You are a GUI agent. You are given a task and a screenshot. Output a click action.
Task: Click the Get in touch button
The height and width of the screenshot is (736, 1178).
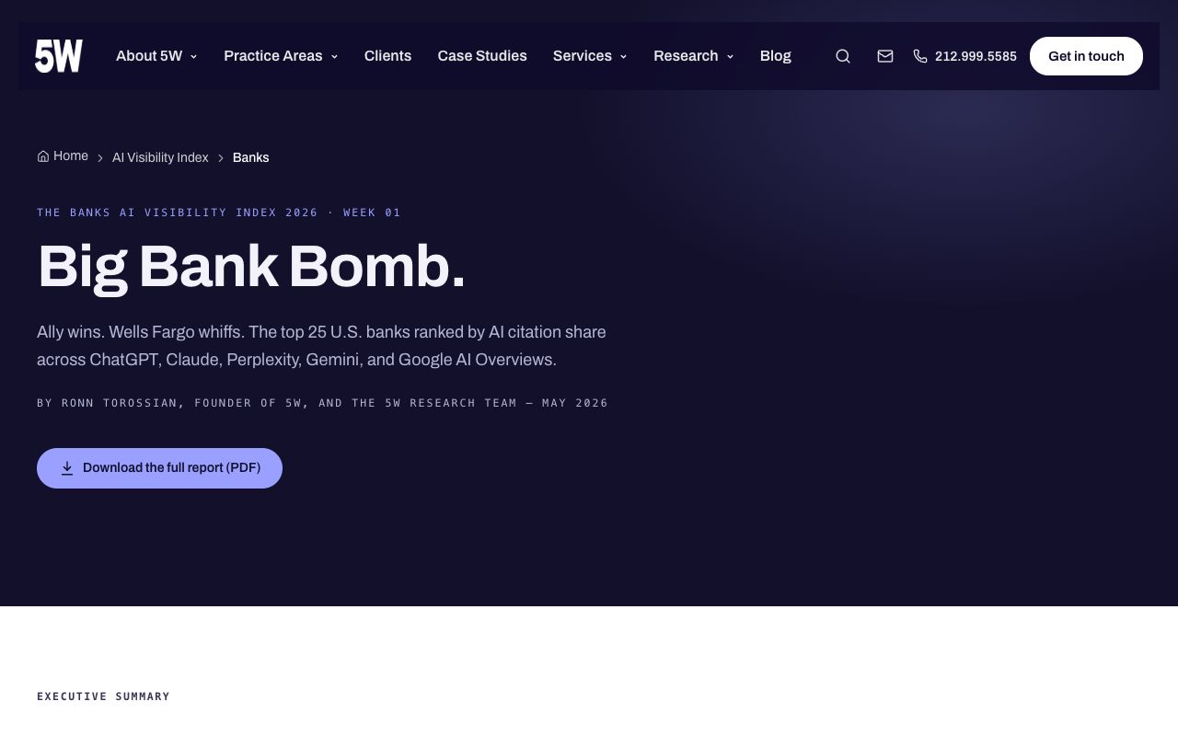(x=1086, y=56)
